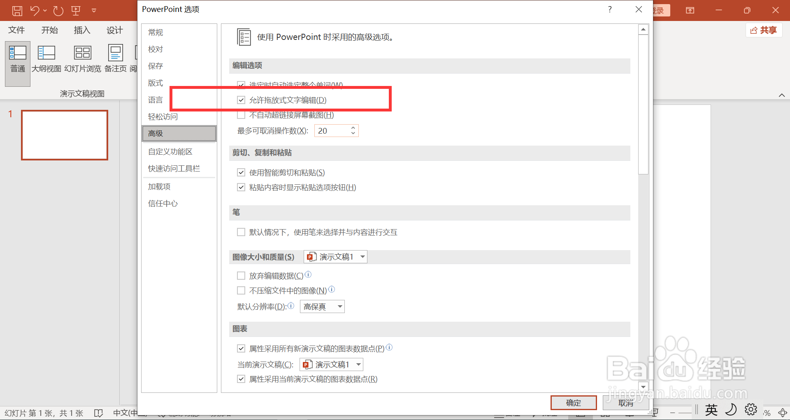Click gear settings icon in IME toolbar
The width and height of the screenshot is (790, 420).
click(x=750, y=409)
